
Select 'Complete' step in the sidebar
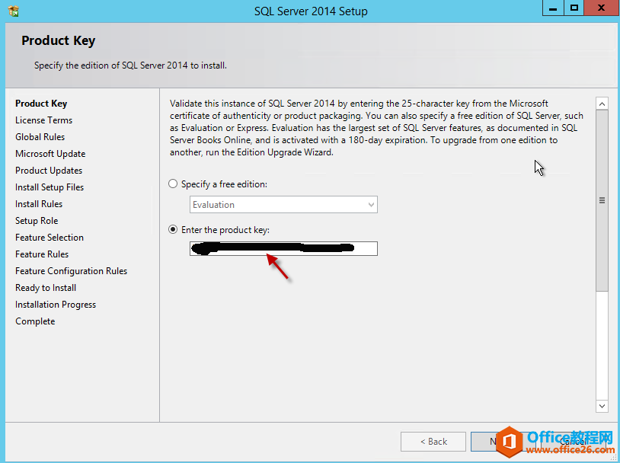(x=35, y=321)
